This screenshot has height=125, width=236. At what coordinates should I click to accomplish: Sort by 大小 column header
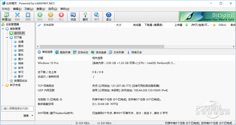(115, 25)
